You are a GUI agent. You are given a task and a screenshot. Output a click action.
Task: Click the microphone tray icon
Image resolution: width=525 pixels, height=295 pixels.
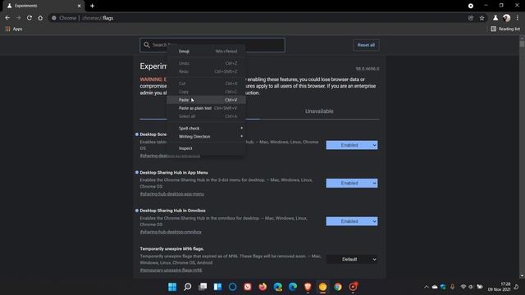click(x=452, y=287)
